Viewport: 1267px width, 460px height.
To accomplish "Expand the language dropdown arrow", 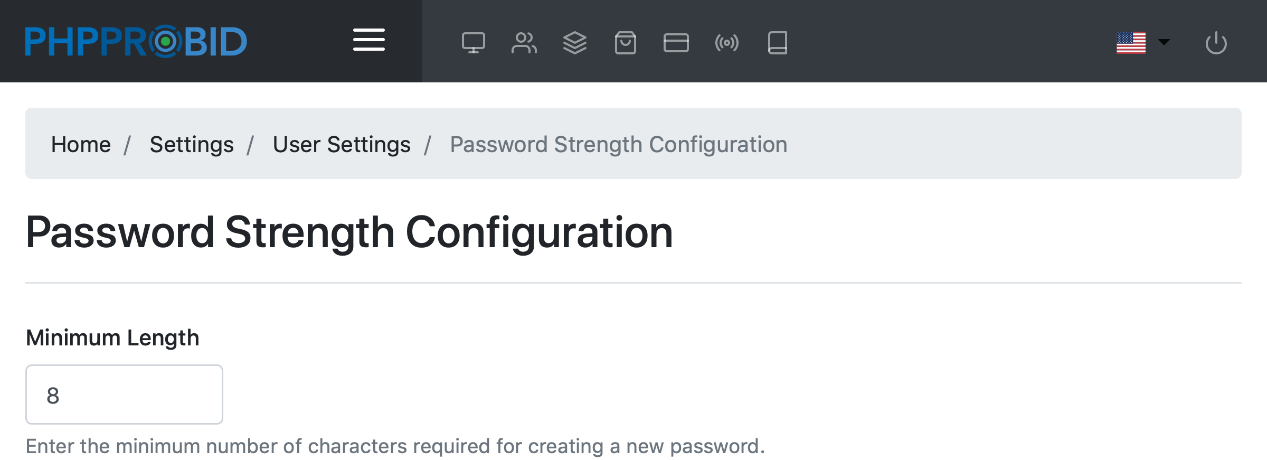I will pyautogui.click(x=1164, y=42).
